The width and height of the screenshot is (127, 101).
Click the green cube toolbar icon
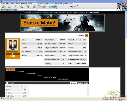click(x=28, y=7)
